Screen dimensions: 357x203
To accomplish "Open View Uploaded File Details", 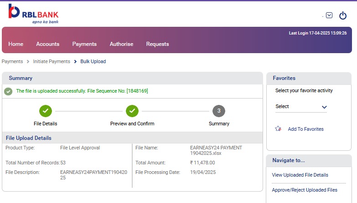I will [x=300, y=175].
